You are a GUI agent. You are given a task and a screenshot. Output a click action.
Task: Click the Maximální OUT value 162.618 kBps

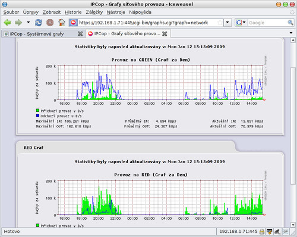point(78,126)
